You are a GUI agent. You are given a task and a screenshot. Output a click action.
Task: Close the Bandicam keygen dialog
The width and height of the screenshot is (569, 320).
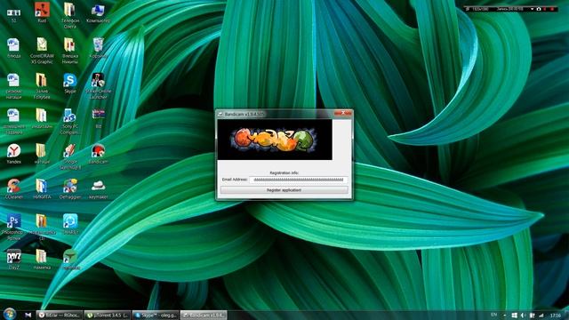(x=343, y=114)
